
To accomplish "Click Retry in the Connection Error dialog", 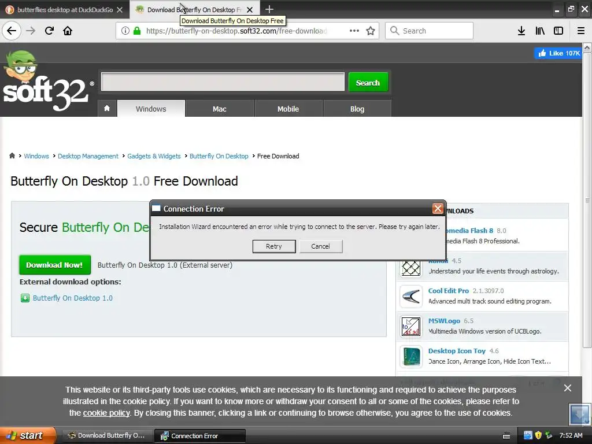I will click(x=274, y=246).
